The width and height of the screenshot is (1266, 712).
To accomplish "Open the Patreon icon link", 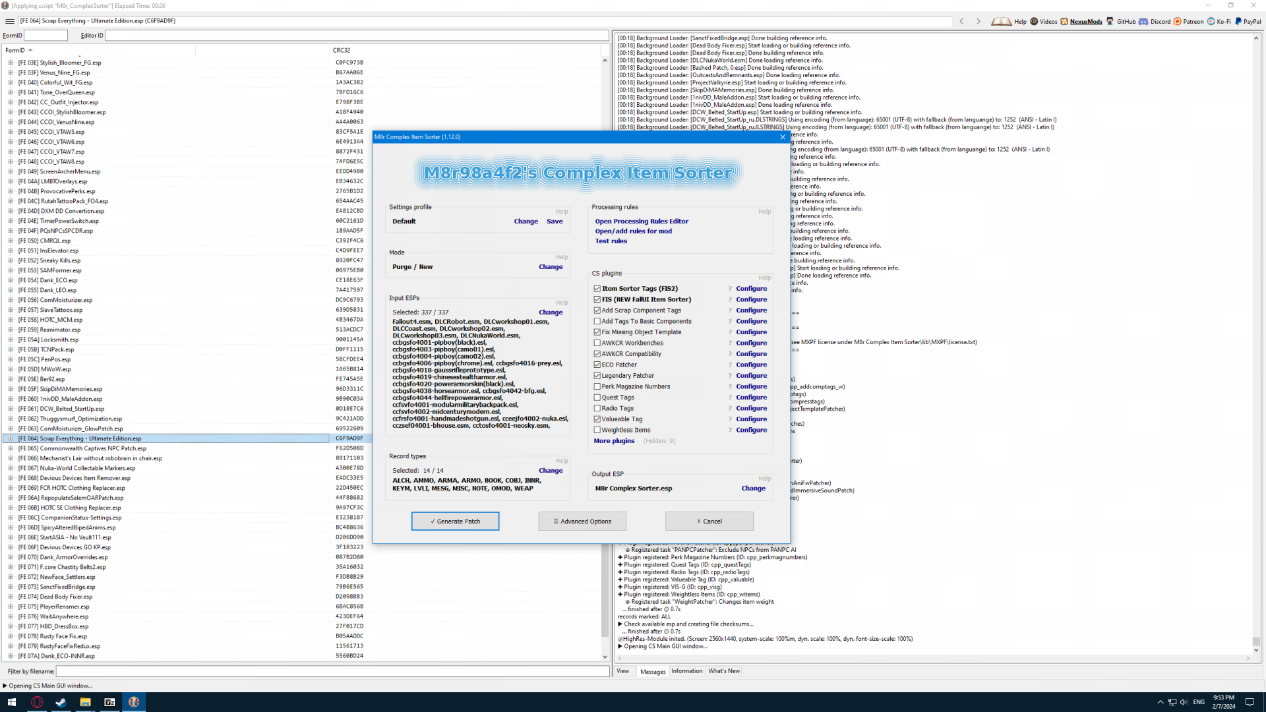I will [x=1178, y=21].
